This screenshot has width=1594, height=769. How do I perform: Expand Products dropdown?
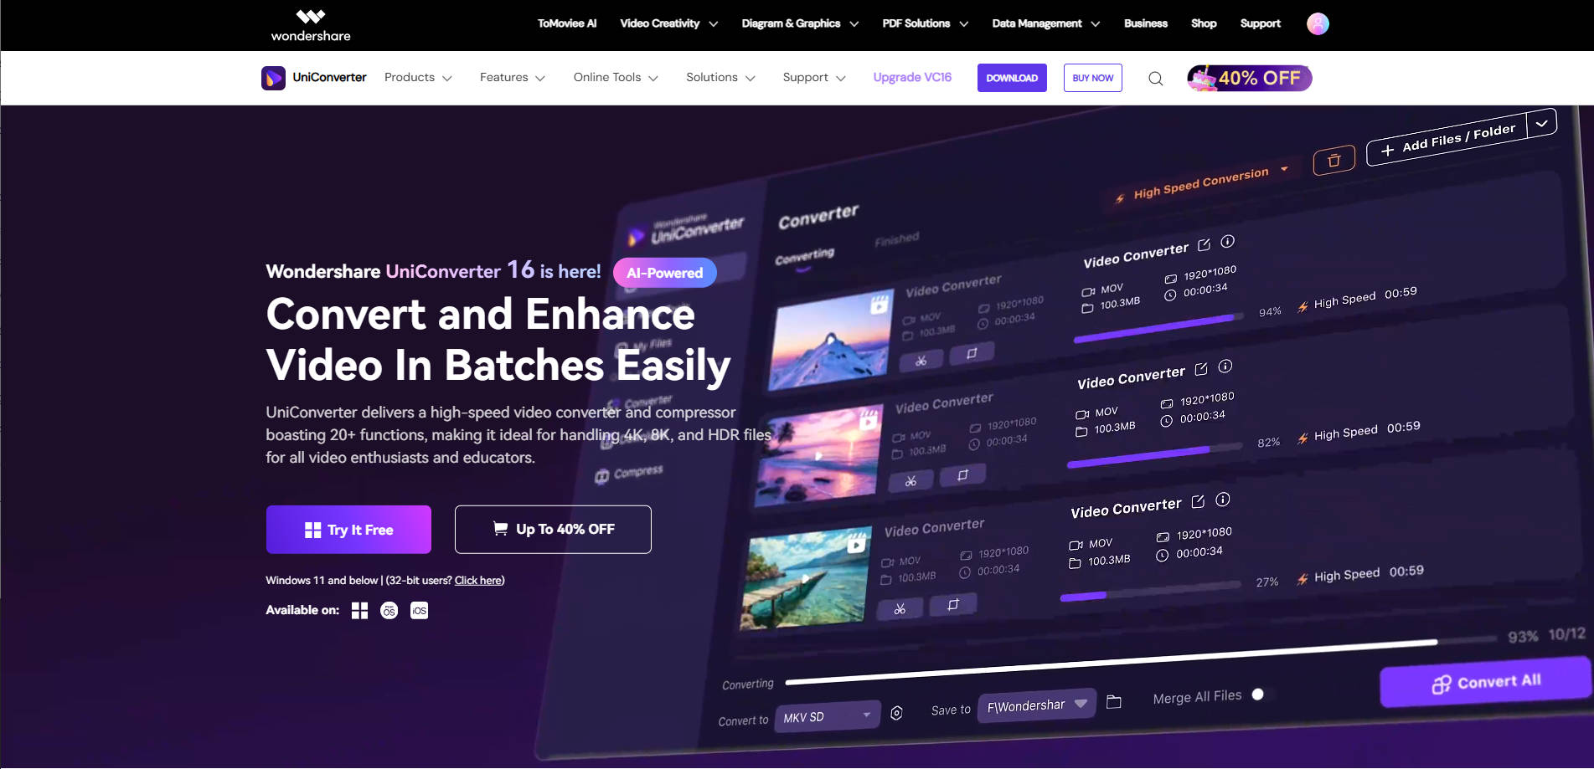tap(418, 78)
